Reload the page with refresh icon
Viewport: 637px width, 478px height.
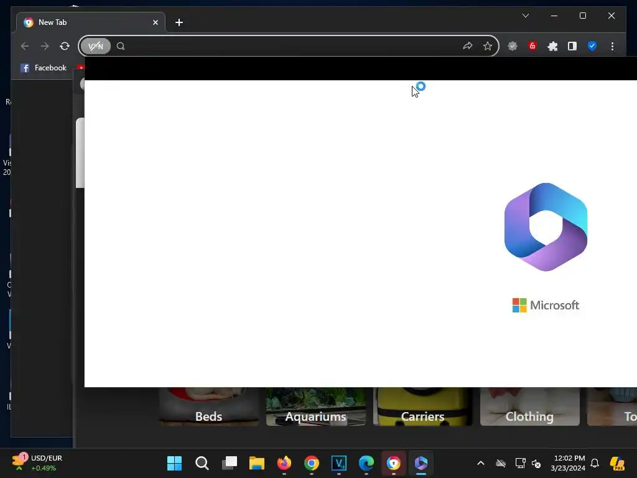point(65,46)
